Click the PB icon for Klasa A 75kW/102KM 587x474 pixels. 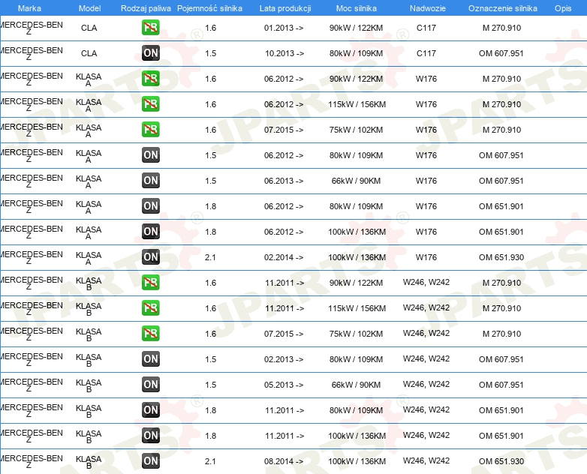151,130
